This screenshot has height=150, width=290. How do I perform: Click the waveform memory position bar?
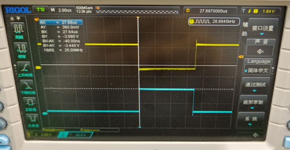tap(137, 10)
